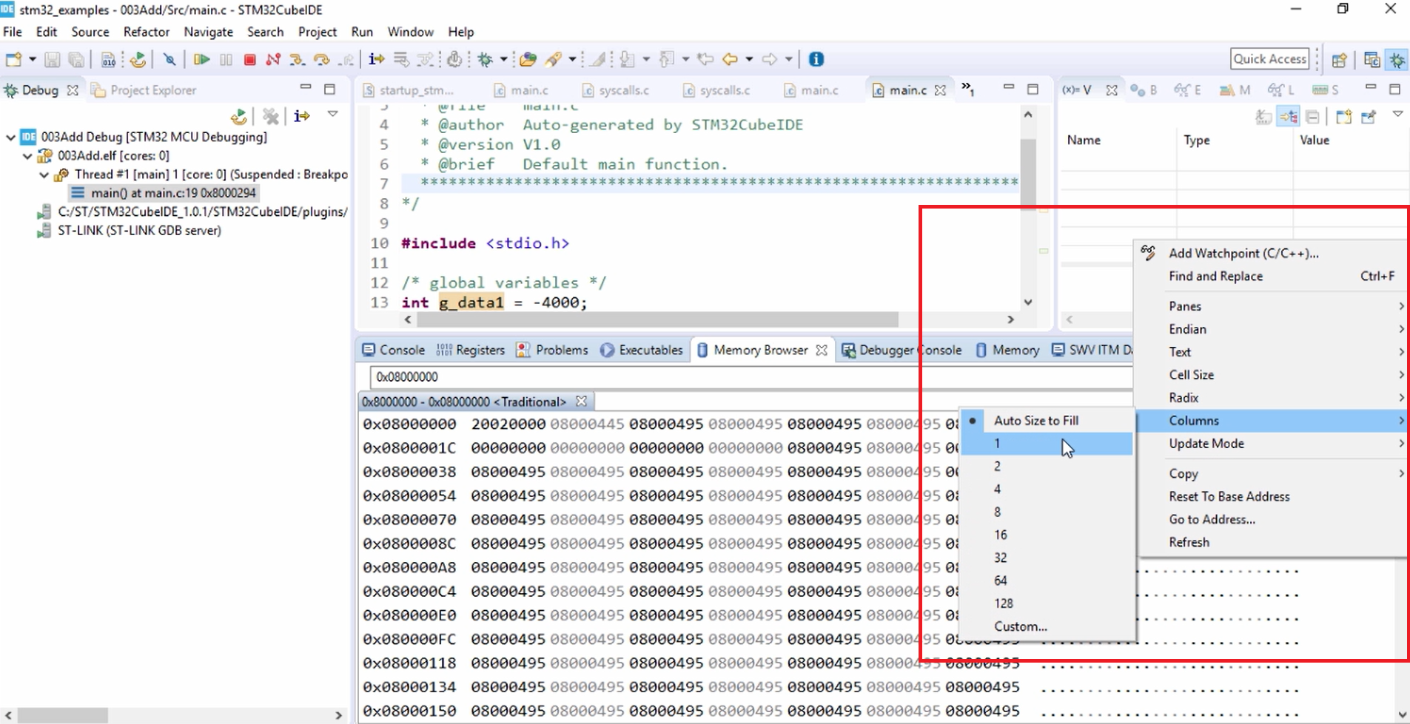
Task: Save the current file using the floppy disk icon
Action: point(52,60)
